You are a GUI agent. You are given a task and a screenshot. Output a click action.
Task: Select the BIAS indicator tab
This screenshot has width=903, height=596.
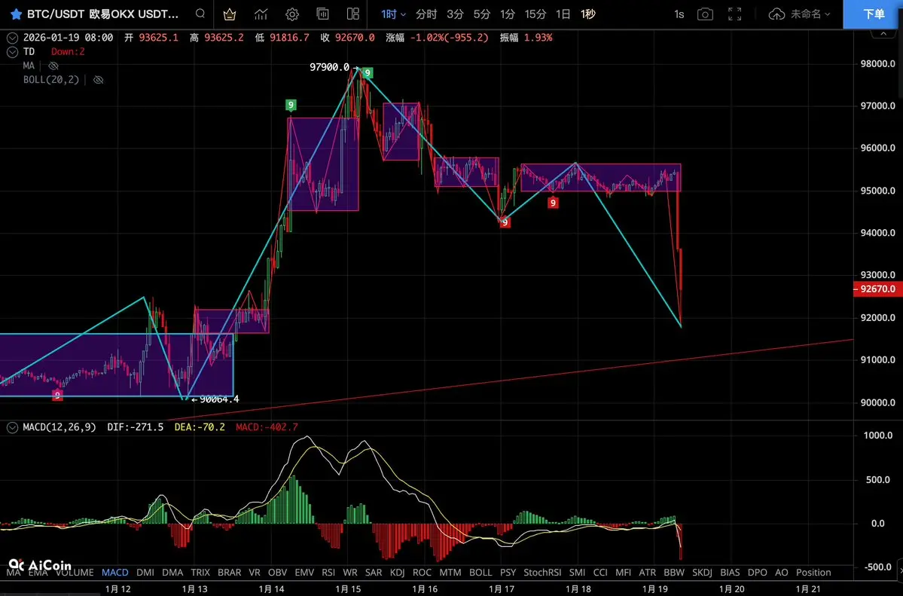730,573
